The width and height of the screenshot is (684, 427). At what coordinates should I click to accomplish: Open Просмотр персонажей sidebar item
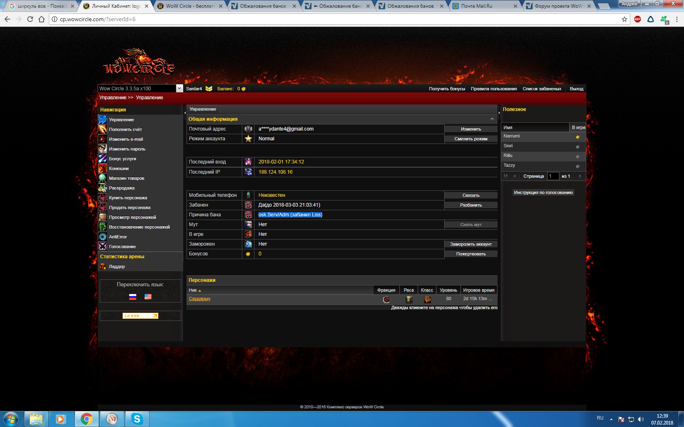coord(132,217)
